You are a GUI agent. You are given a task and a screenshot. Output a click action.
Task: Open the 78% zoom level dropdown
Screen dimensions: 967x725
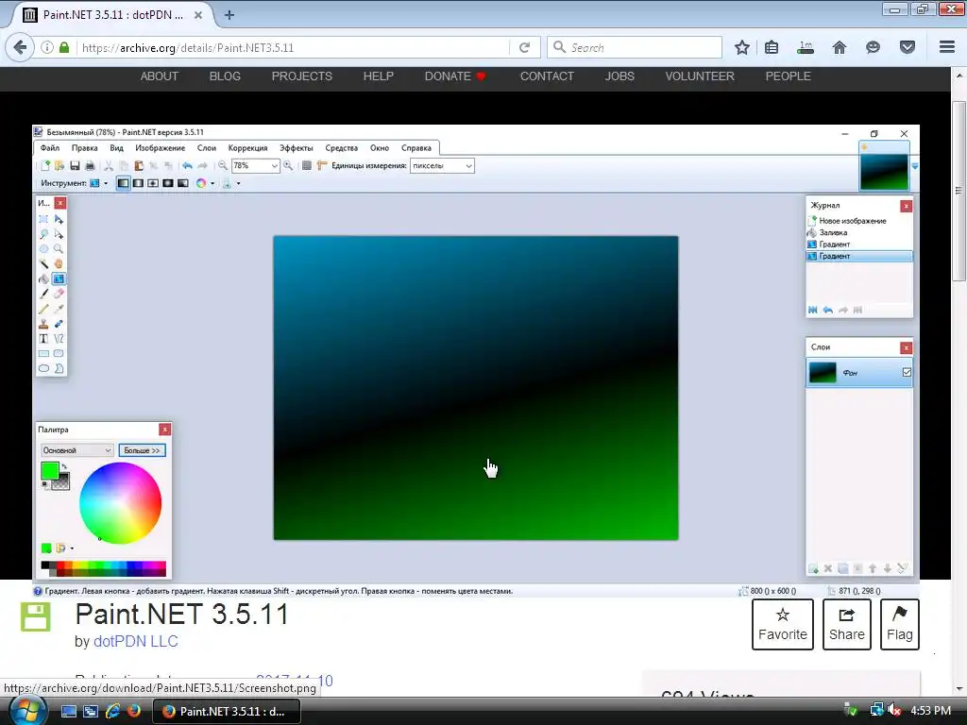[275, 166]
